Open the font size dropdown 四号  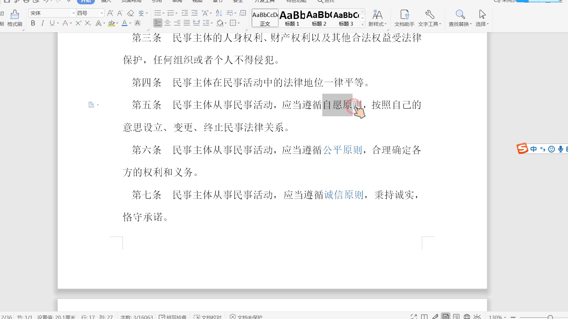pyautogui.click(x=102, y=13)
